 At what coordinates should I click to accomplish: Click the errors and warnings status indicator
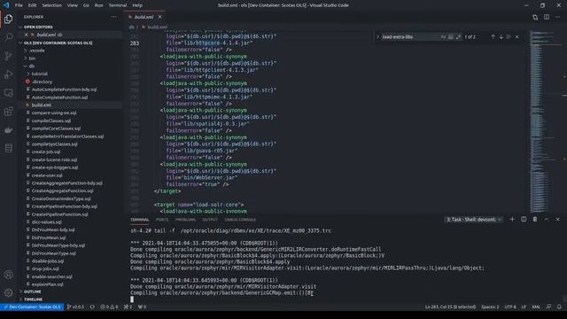coord(109,307)
